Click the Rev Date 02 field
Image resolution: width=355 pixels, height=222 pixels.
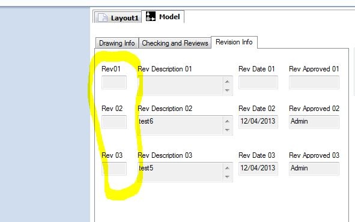point(258,122)
